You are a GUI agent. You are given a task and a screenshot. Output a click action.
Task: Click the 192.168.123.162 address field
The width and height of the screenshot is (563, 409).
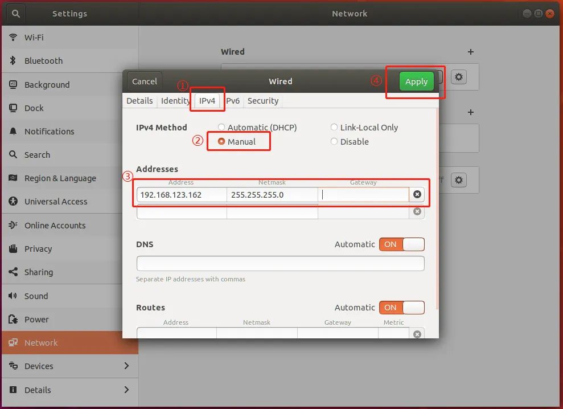(x=182, y=194)
